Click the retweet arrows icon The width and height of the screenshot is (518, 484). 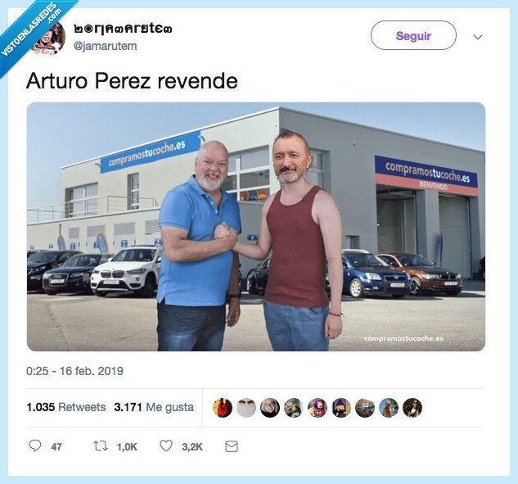[101, 446]
